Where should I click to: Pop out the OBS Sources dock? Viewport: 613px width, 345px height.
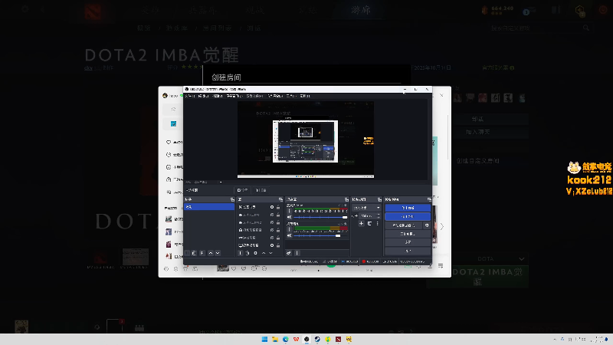pyautogui.click(x=280, y=199)
